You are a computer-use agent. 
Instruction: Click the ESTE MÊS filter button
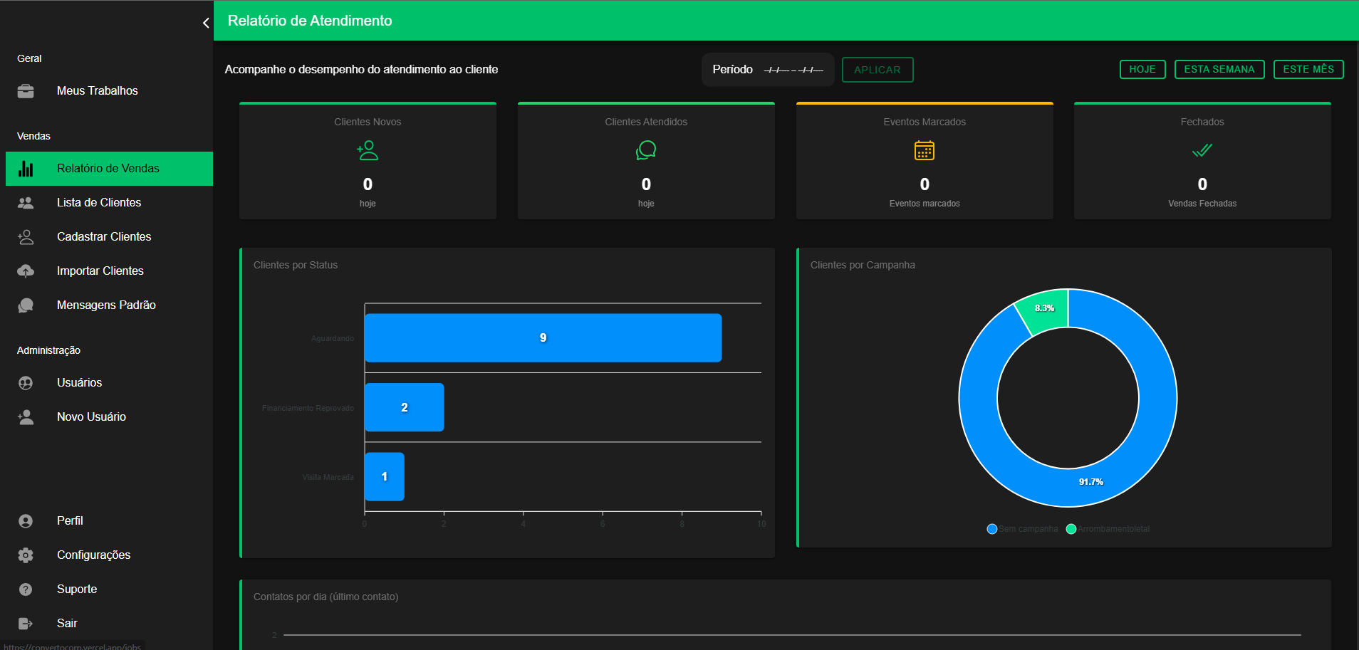click(1308, 69)
